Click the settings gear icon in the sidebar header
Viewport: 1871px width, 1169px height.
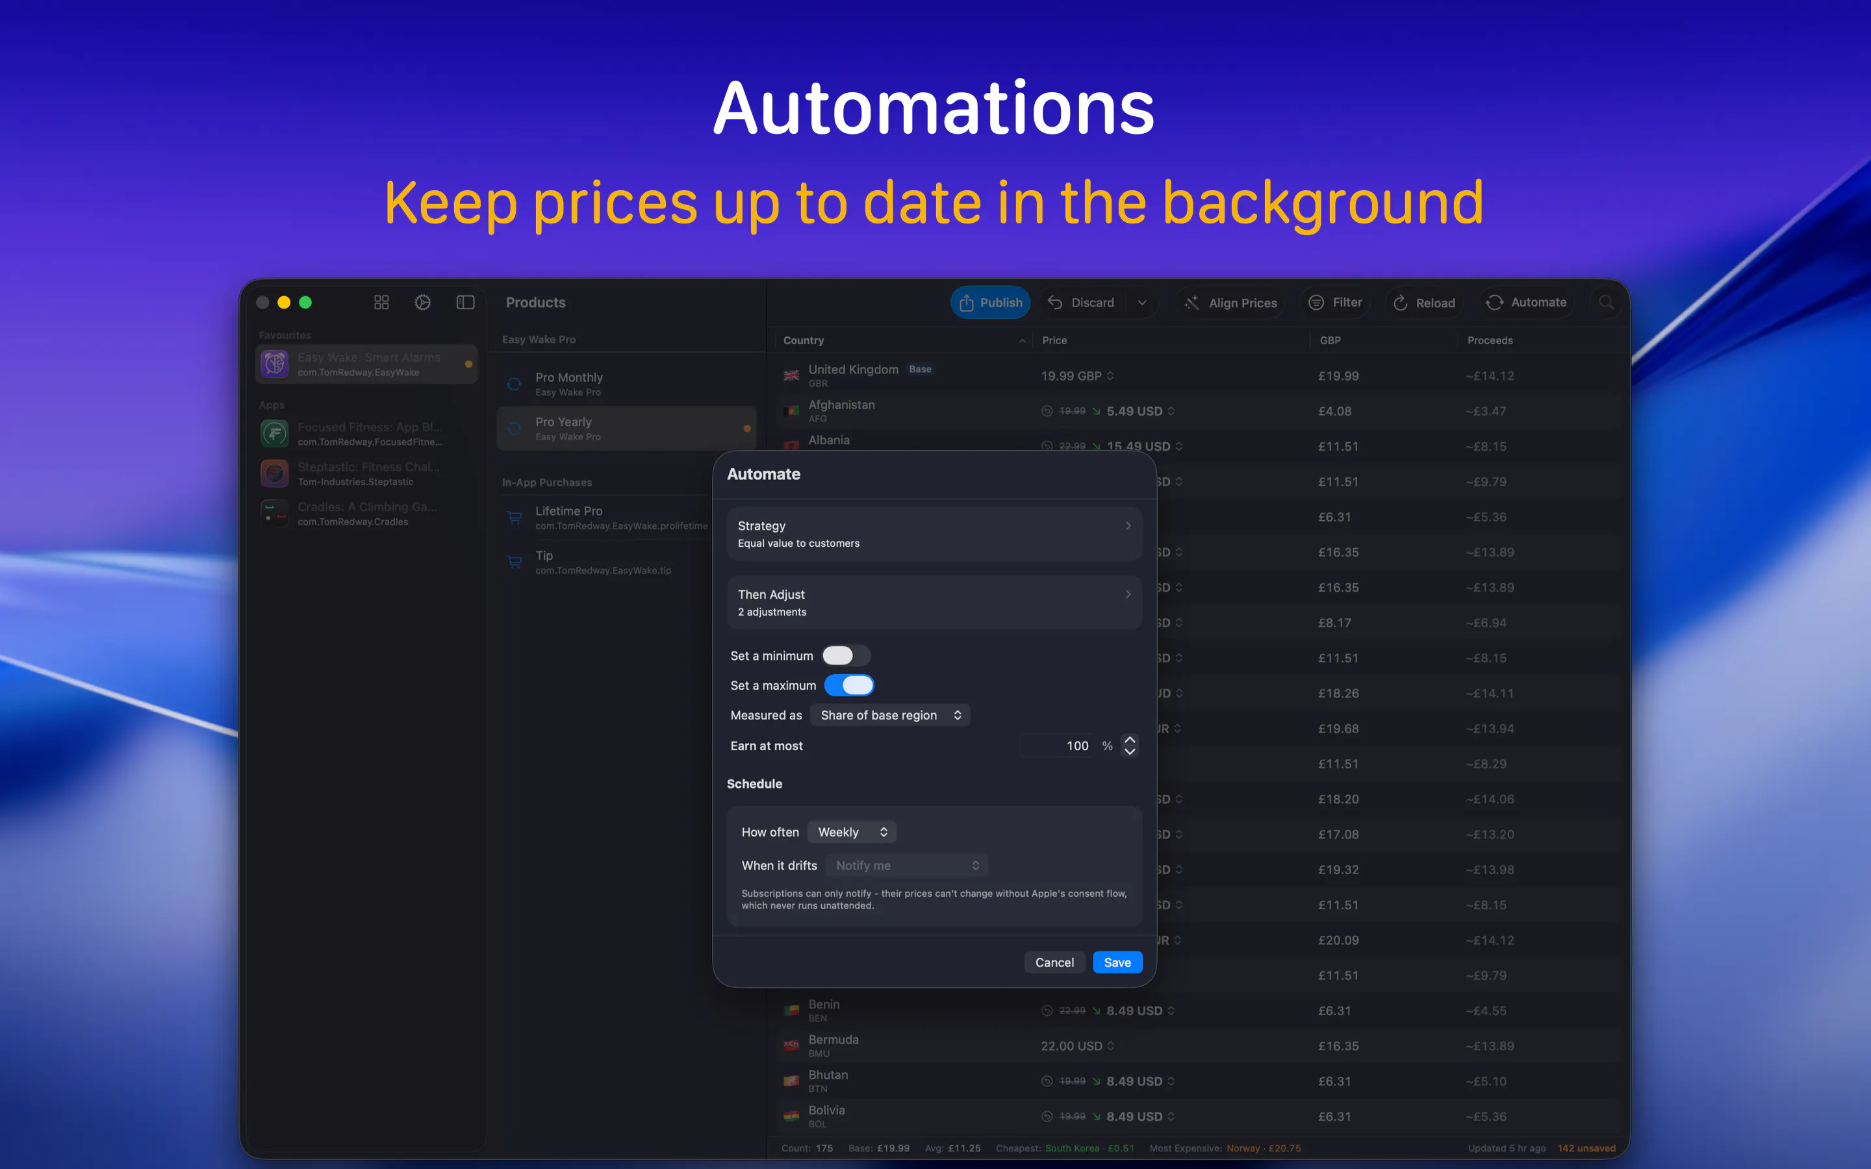423,302
